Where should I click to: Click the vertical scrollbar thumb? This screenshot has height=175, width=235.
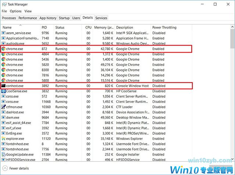[232, 39]
